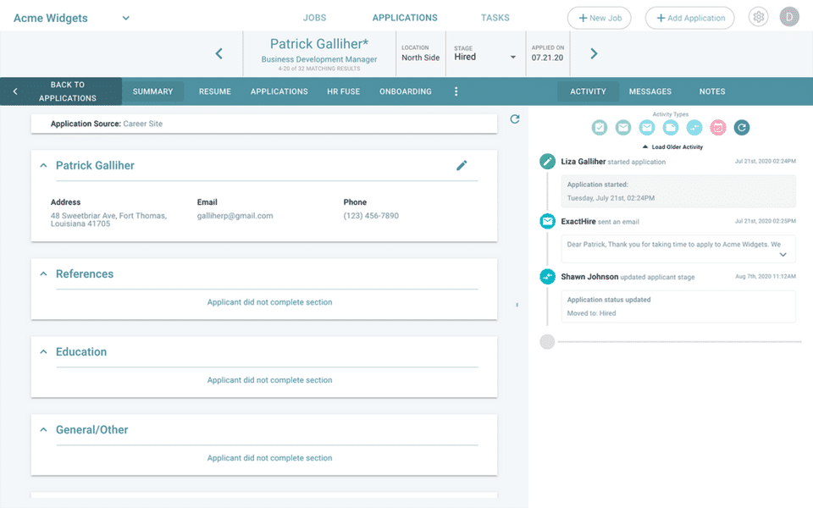Switch to the HR FUSE tab

[x=343, y=91]
